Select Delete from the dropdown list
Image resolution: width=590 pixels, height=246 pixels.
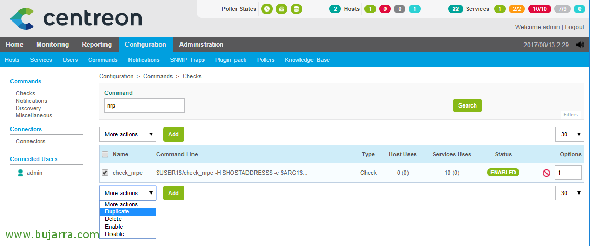pos(127,219)
